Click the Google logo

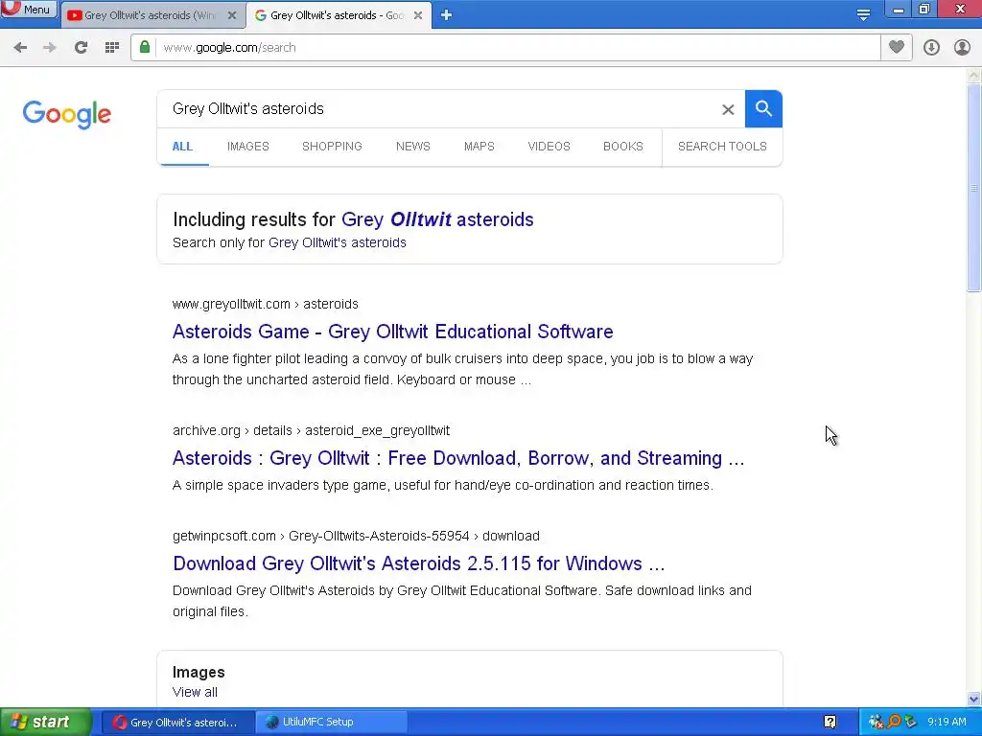[x=67, y=114]
